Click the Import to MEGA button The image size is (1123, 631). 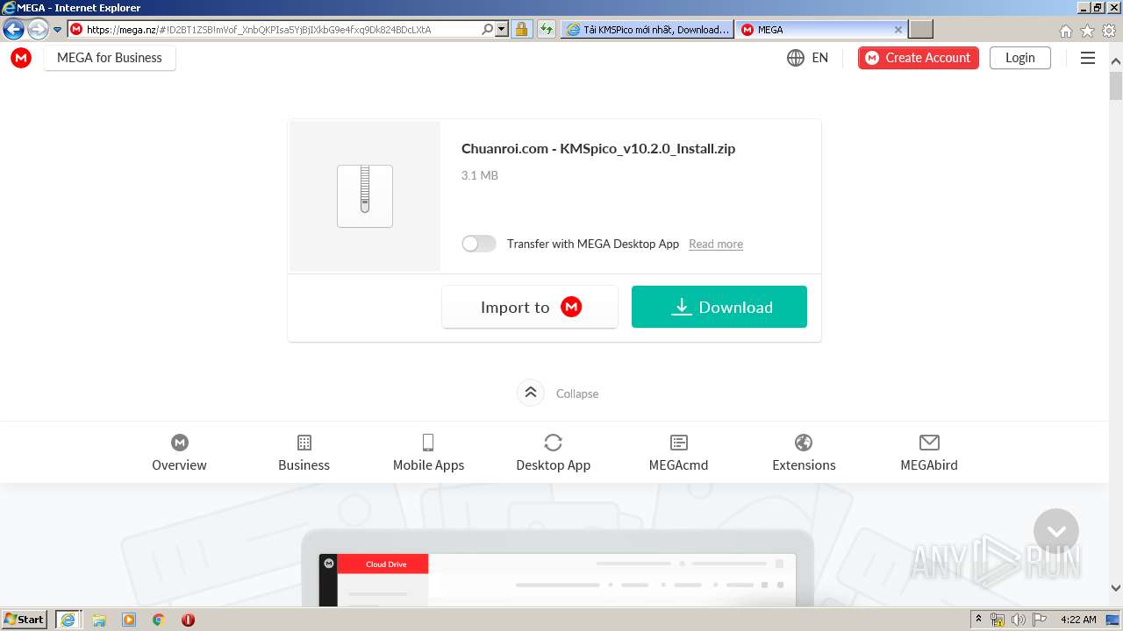point(530,307)
